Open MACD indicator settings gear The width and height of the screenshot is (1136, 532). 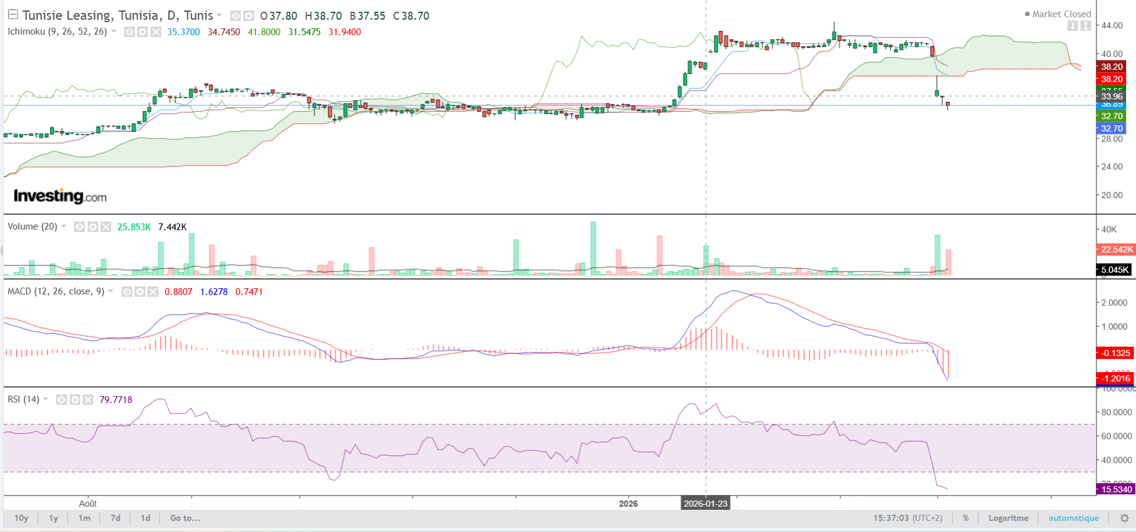[140, 292]
